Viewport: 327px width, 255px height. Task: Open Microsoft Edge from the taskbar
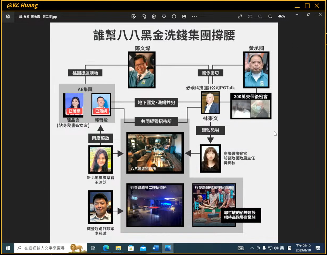pos(106,248)
